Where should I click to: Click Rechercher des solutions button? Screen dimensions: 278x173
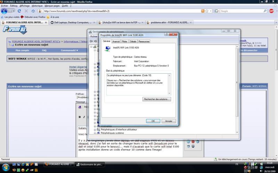(x=157, y=99)
